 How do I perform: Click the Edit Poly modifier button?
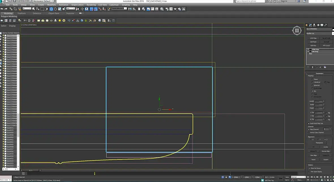(x=313, y=45)
